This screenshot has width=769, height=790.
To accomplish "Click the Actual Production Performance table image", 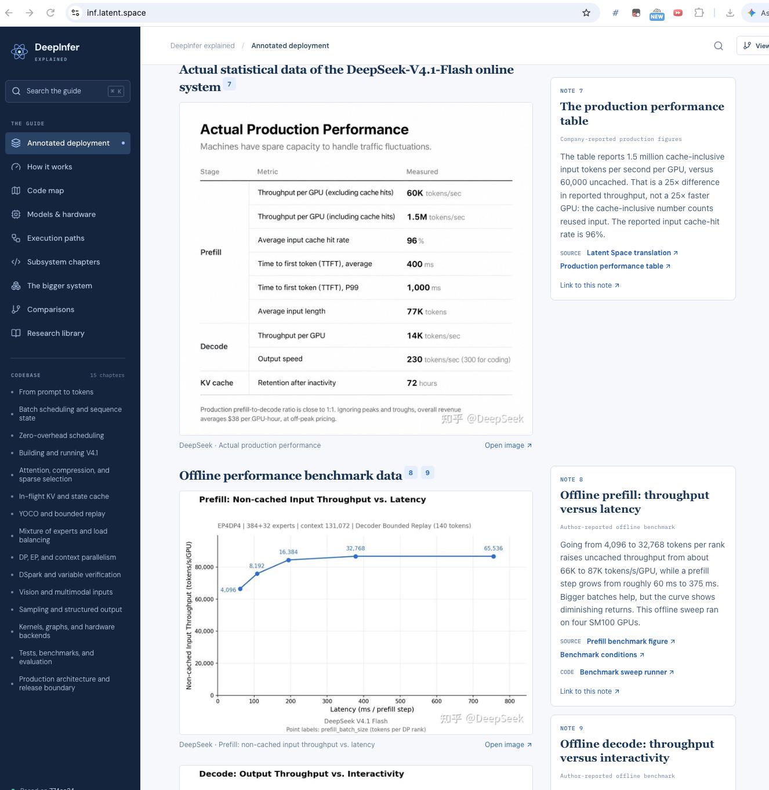I will tap(356, 269).
